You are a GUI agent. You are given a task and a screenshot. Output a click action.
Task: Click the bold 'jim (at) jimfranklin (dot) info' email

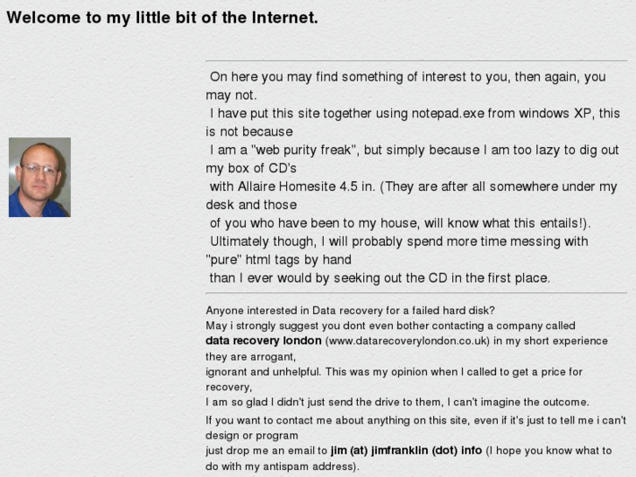click(x=407, y=450)
